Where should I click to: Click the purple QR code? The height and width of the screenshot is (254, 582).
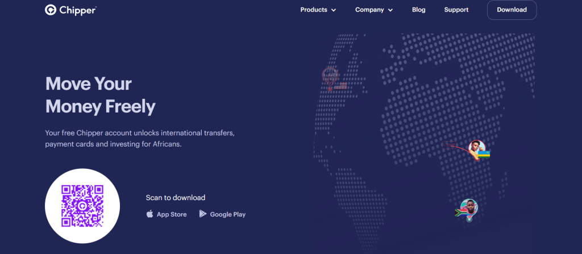[82, 206]
